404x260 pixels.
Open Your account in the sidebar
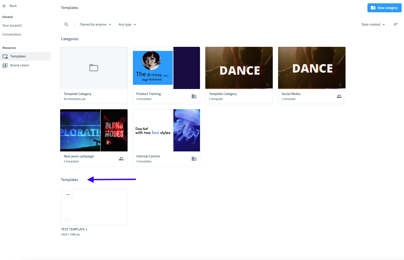pyautogui.click(x=12, y=26)
